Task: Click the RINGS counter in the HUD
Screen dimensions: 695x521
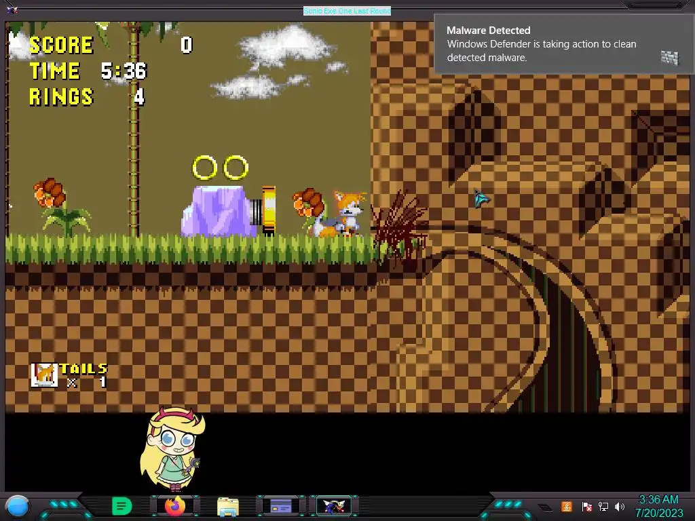Action: pyautogui.click(x=87, y=96)
